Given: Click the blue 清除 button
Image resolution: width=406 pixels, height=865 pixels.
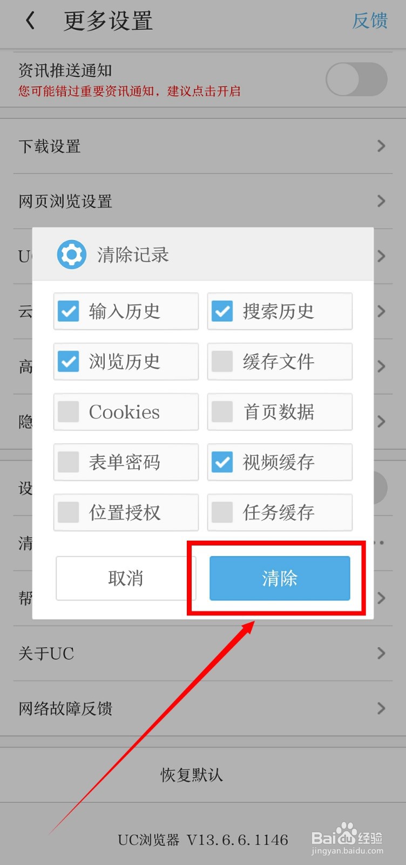Looking at the screenshot, I should (x=280, y=578).
